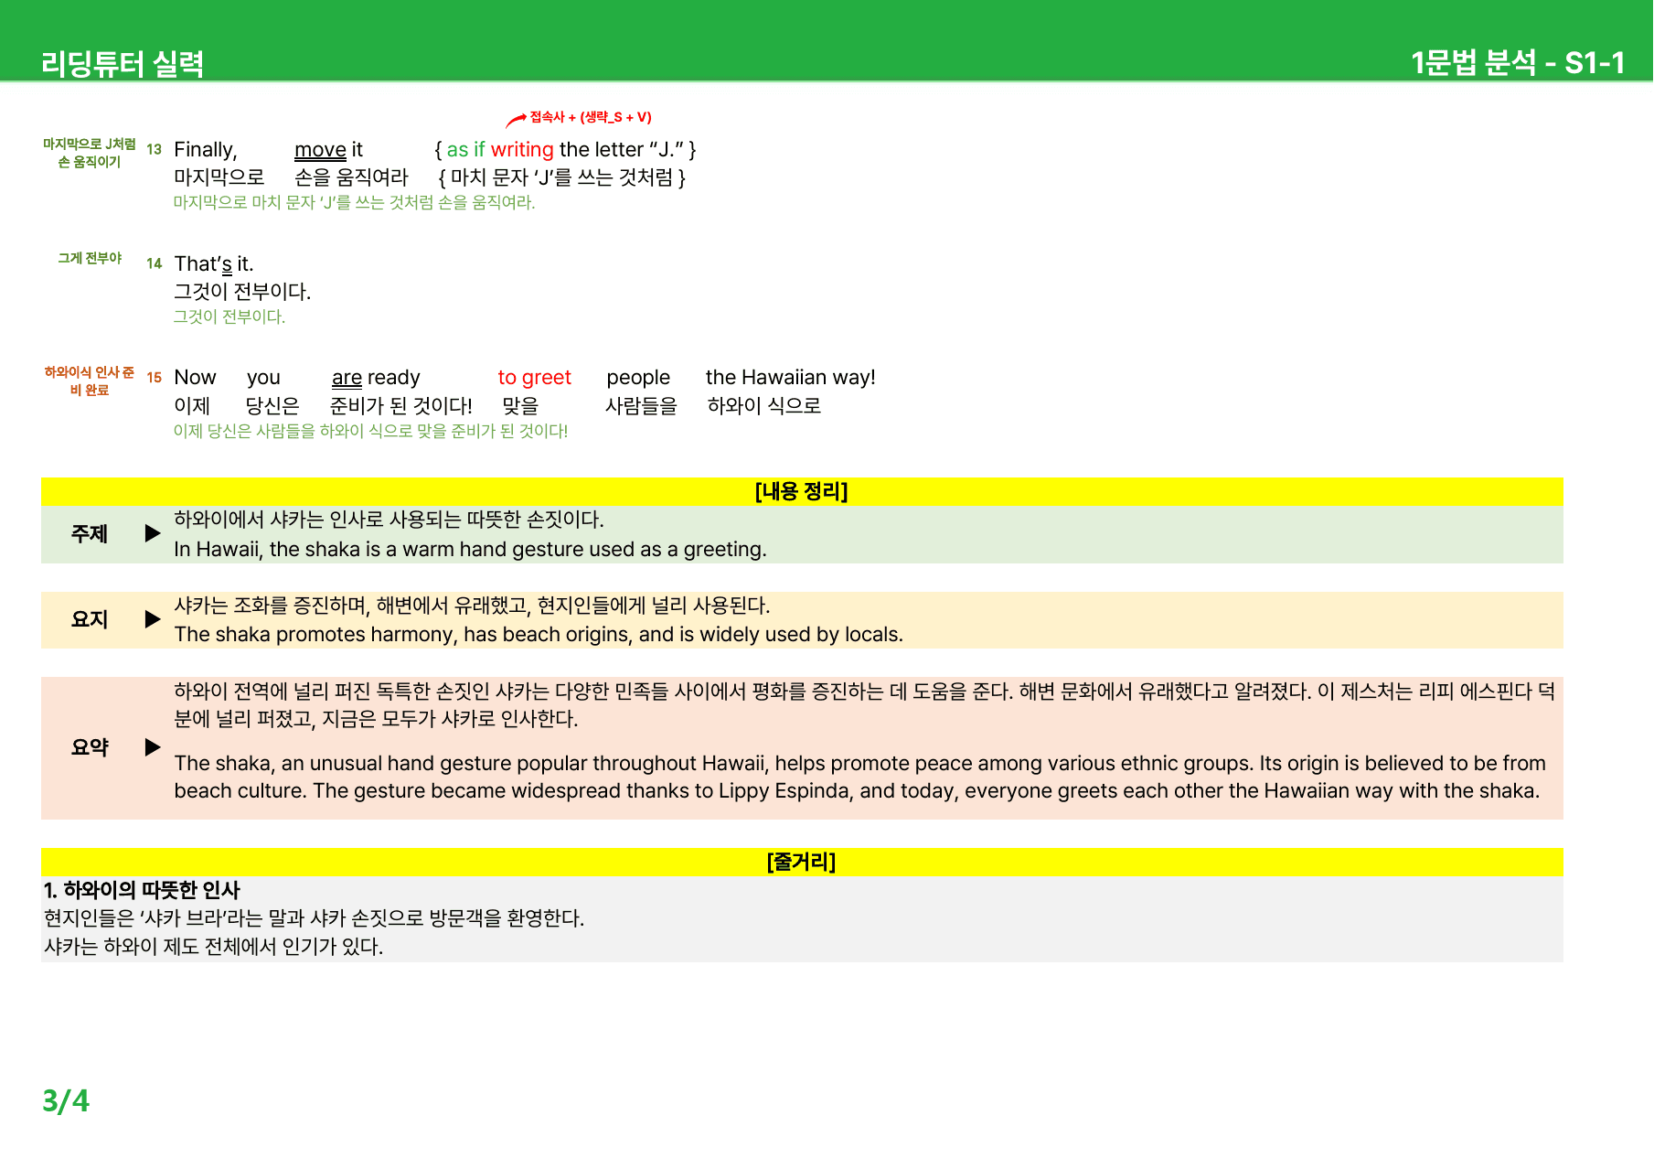
Task: Click the word Now in sentence 15
Action: pyautogui.click(x=195, y=377)
